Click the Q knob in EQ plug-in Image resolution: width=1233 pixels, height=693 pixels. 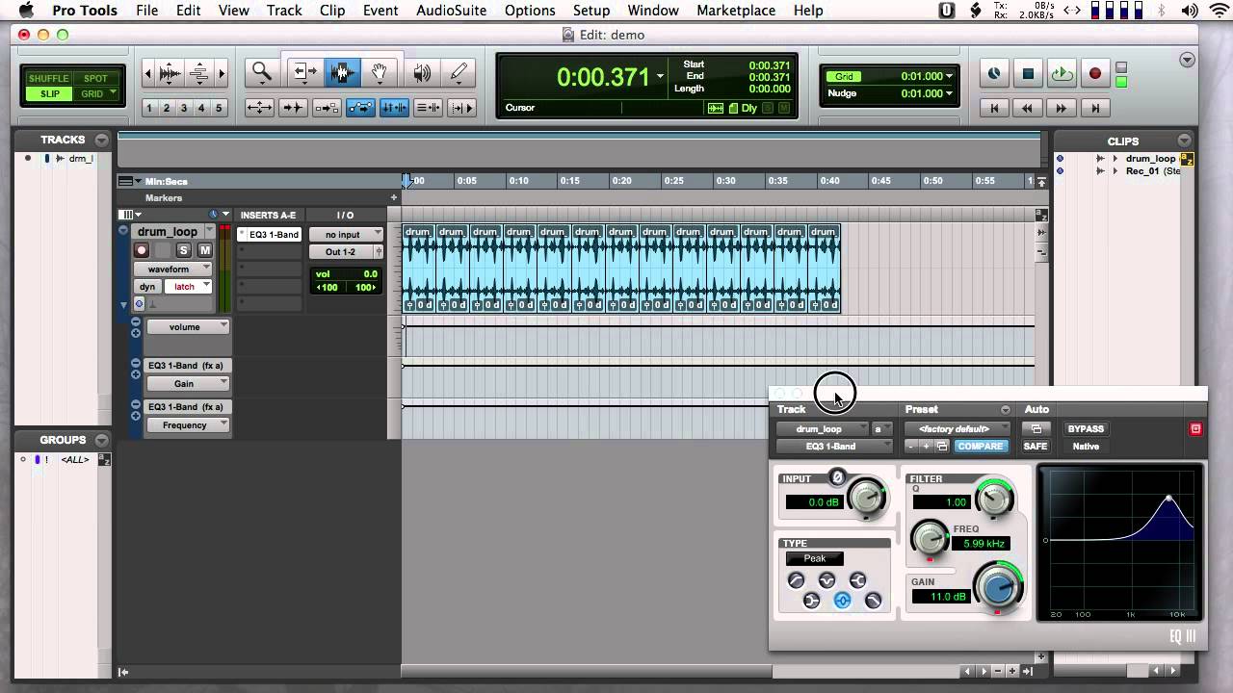pos(994,498)
